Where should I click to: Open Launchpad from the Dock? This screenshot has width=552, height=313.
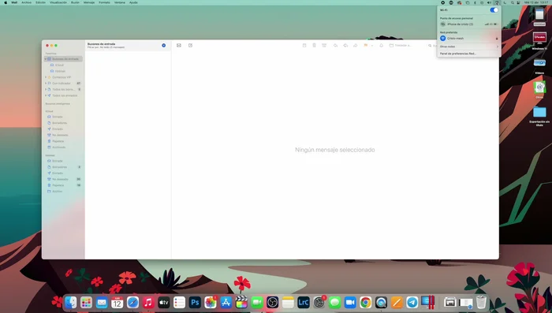click(86, 302)
